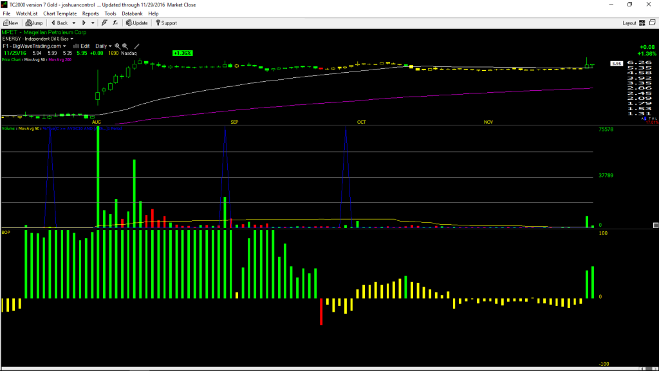Select the drawing line tool icon

[136, 46]
